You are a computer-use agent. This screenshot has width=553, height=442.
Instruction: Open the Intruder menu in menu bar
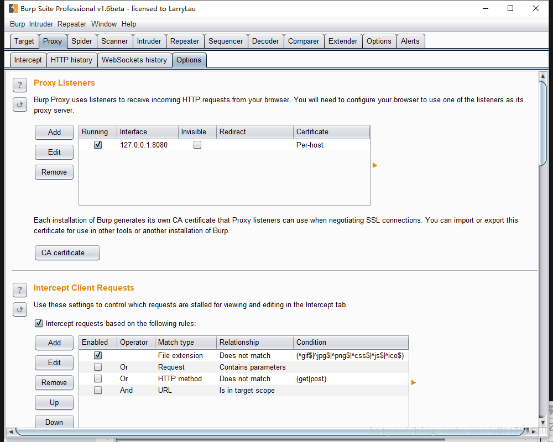point(41,24)
